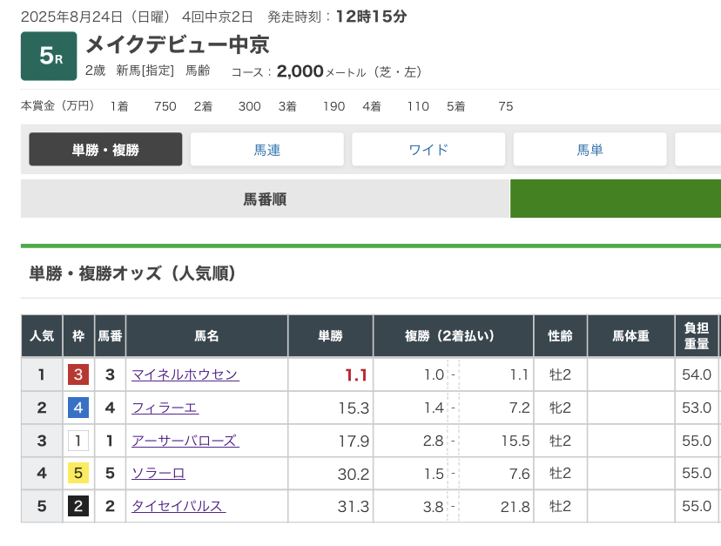
Task: Switch to the 馬単 tab
Action: tap(590, 150)
